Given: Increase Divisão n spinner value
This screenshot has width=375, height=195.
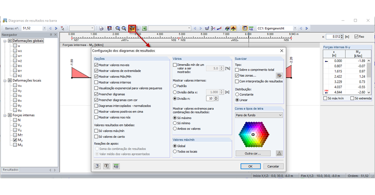Looking at the screenshot, I should point(216,97).
